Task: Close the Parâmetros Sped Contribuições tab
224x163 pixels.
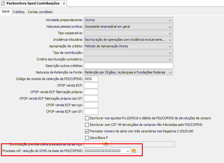Action: point(63,4)
